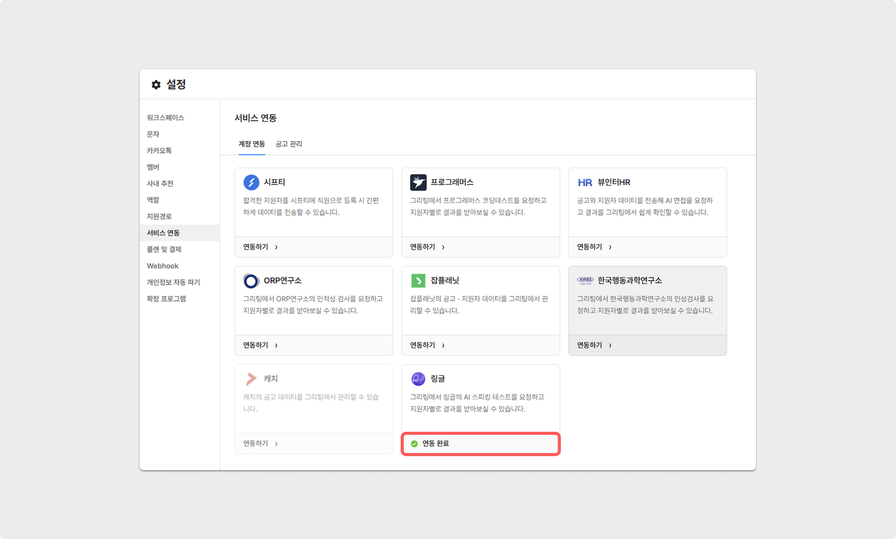Open Webhook settings in the sidebar

coord(163,266)
